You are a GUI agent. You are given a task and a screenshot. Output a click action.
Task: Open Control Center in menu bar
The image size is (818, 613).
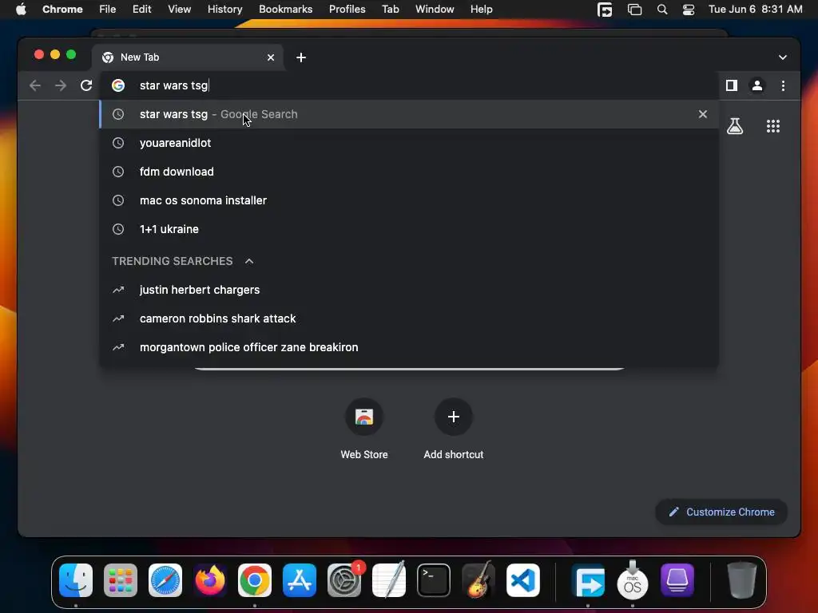(x=689, y=10)
